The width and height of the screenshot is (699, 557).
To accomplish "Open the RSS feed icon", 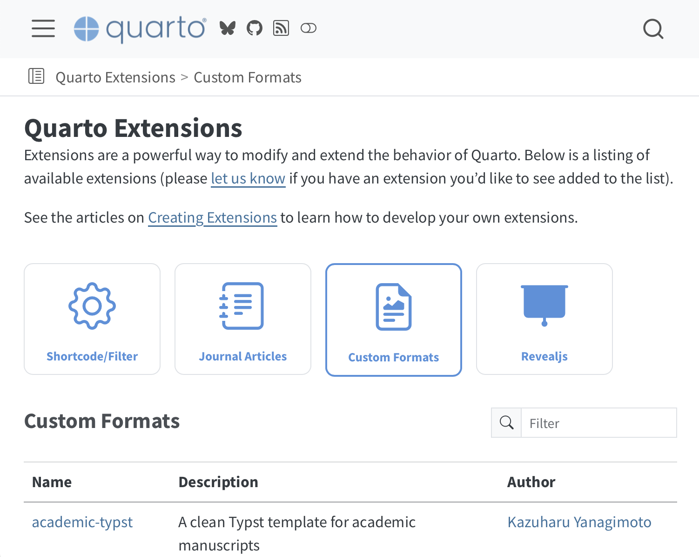I will click(281, 28).
